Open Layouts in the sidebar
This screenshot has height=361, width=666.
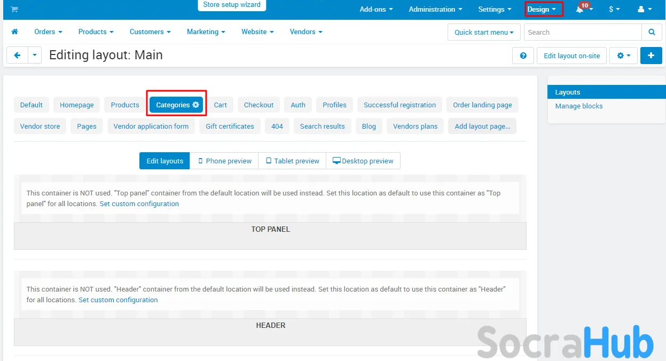[607, 92]
